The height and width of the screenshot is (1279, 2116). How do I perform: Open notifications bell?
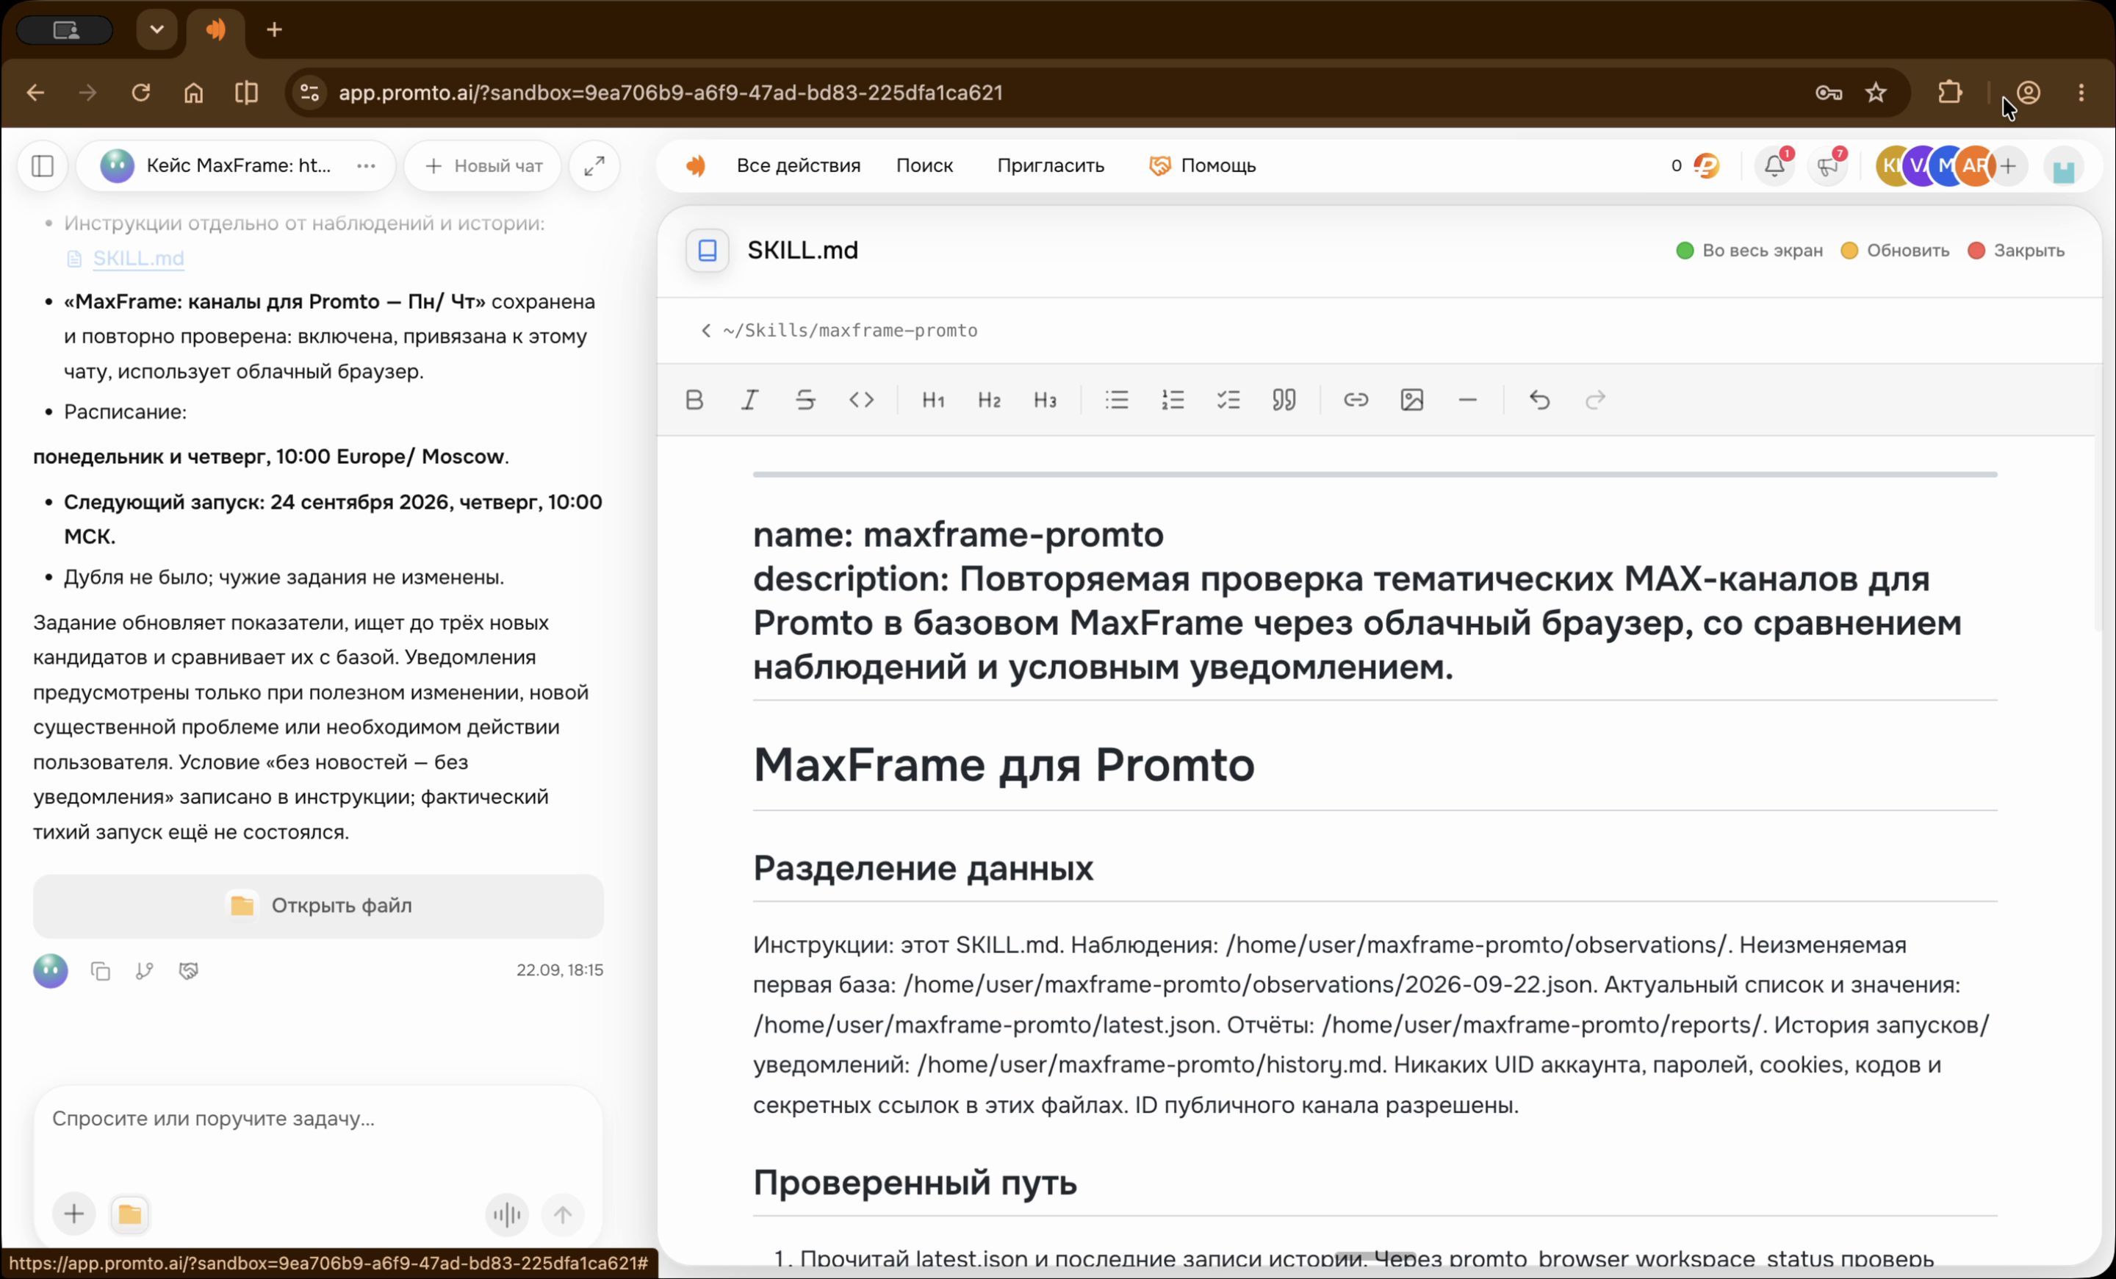(1774, 166)
